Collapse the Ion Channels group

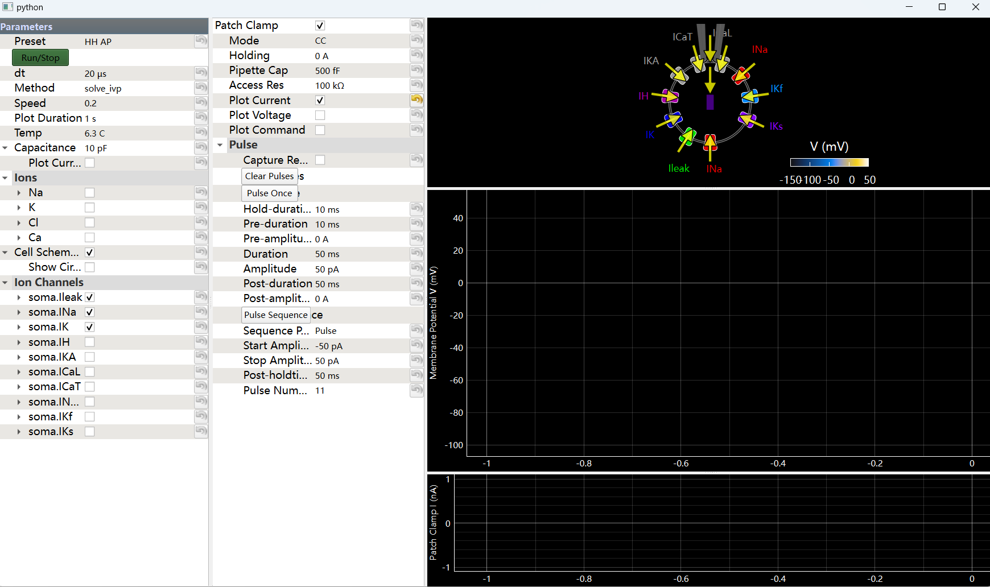(5, 283)
